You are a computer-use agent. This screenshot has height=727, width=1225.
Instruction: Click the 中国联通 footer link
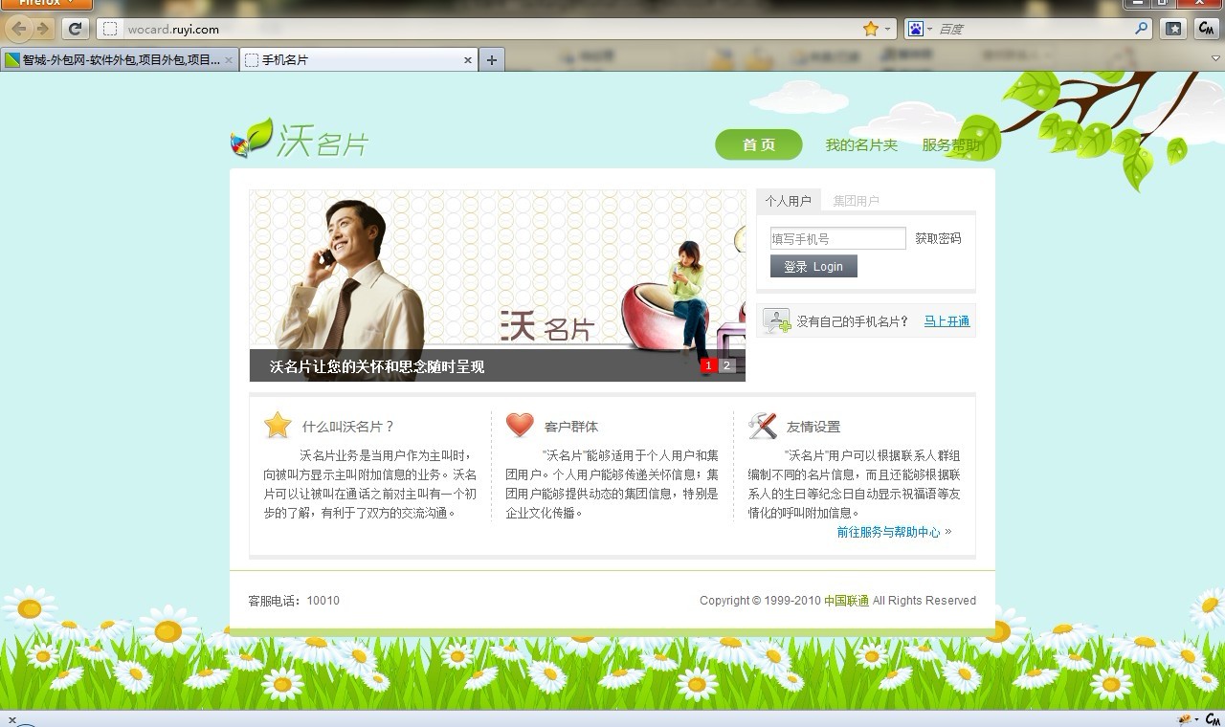tap(846, 601)
